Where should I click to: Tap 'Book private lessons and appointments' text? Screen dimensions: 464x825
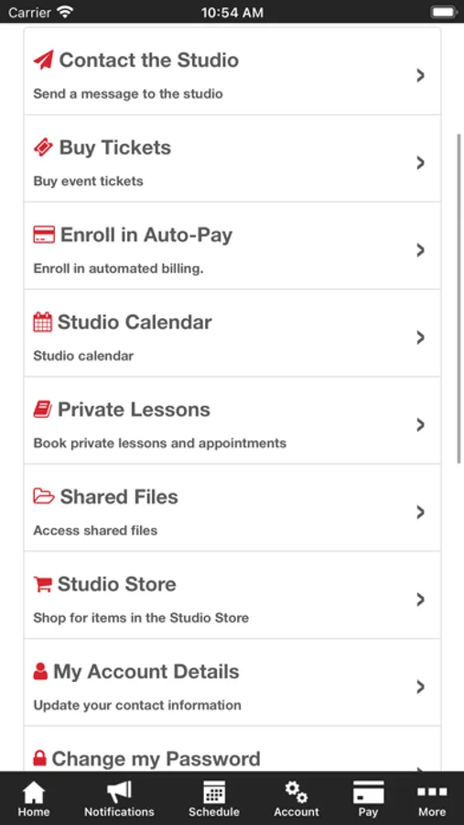(x=160, y=444)
